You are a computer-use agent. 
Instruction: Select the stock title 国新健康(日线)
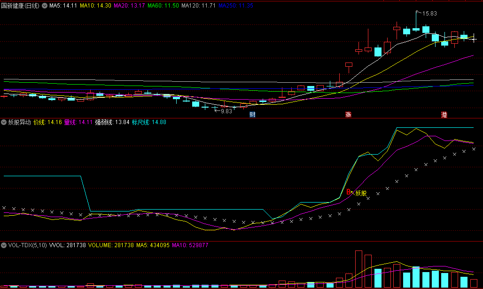point(20,6)
